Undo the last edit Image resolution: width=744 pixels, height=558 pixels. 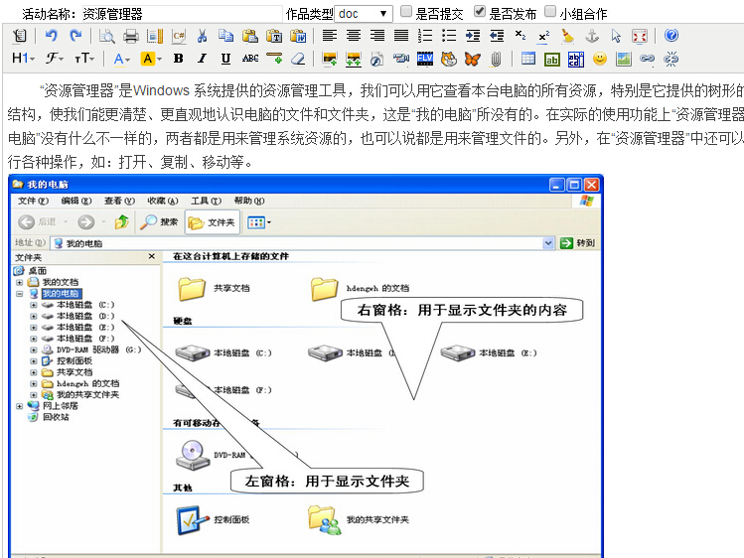pyautogui.click(x=52, y=36)
